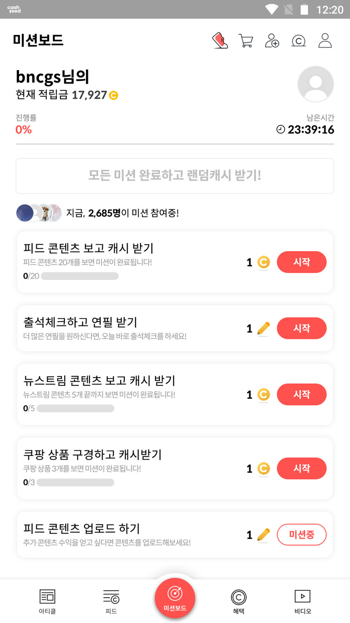The height and width of the screenshot is (623, 350).
Task: Open my profile icon in header
Action: tap(325, 41)
